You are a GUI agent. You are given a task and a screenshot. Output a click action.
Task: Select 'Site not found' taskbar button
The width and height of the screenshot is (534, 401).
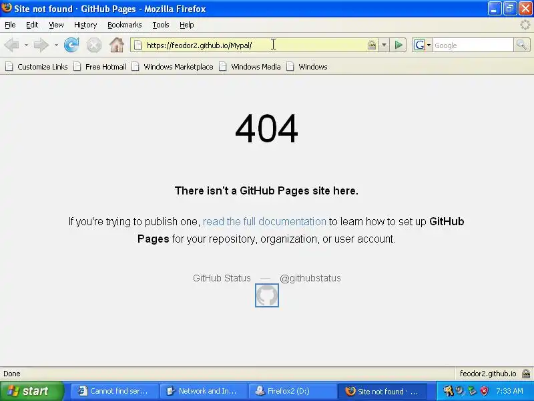point(382,391)
